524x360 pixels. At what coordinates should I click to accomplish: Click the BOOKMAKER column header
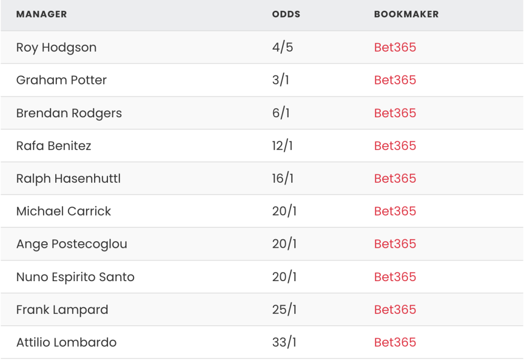[x=406, y=14]
